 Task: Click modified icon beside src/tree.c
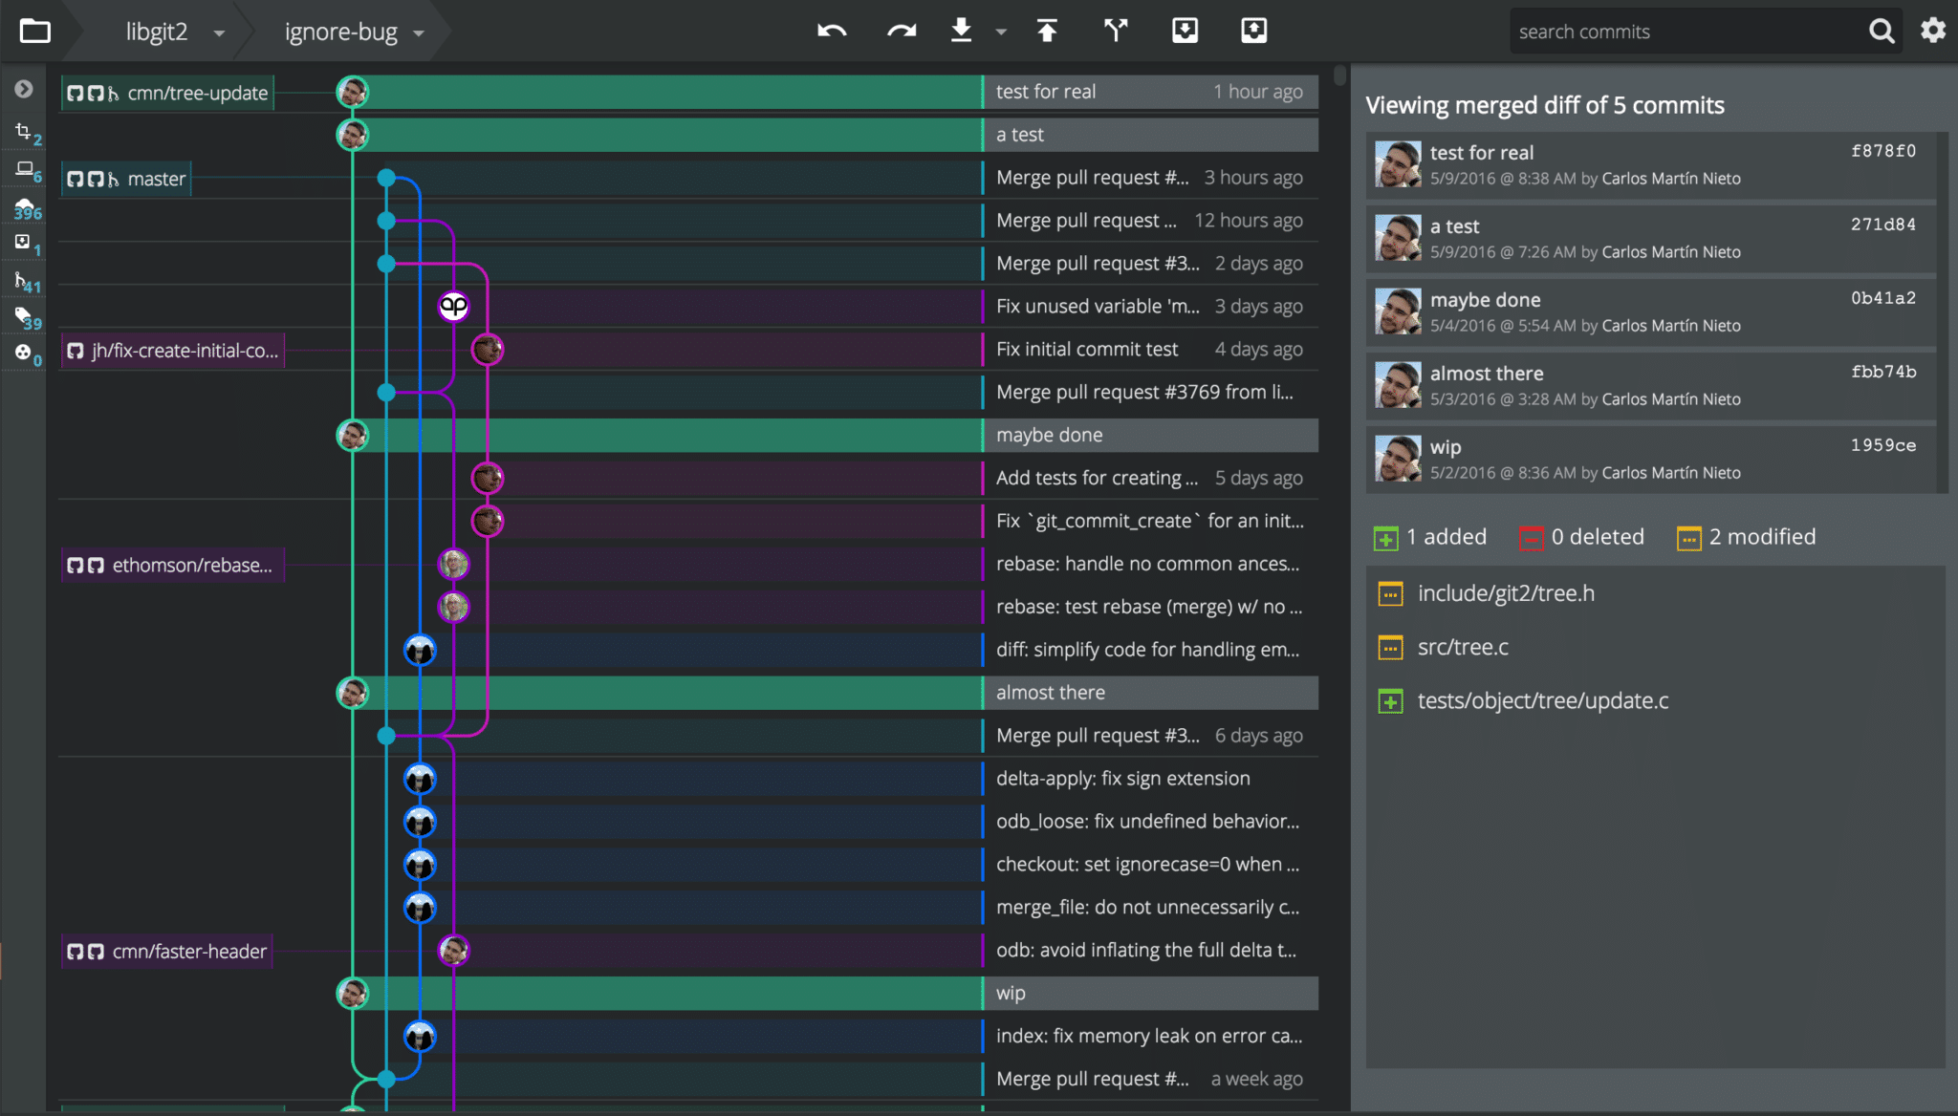point(1390,648)
